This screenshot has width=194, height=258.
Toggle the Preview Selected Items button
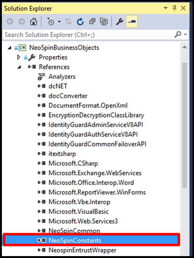tap(132, 22)
